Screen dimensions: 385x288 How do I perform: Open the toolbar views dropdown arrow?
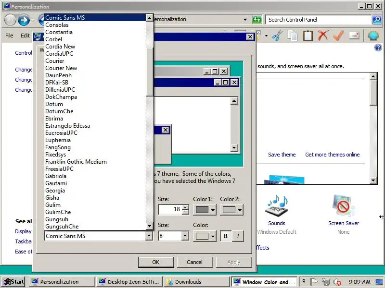[266, 36]
